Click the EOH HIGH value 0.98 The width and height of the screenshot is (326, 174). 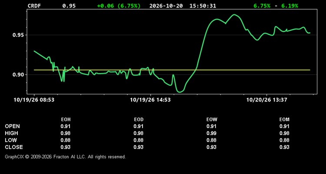(66, 133)
